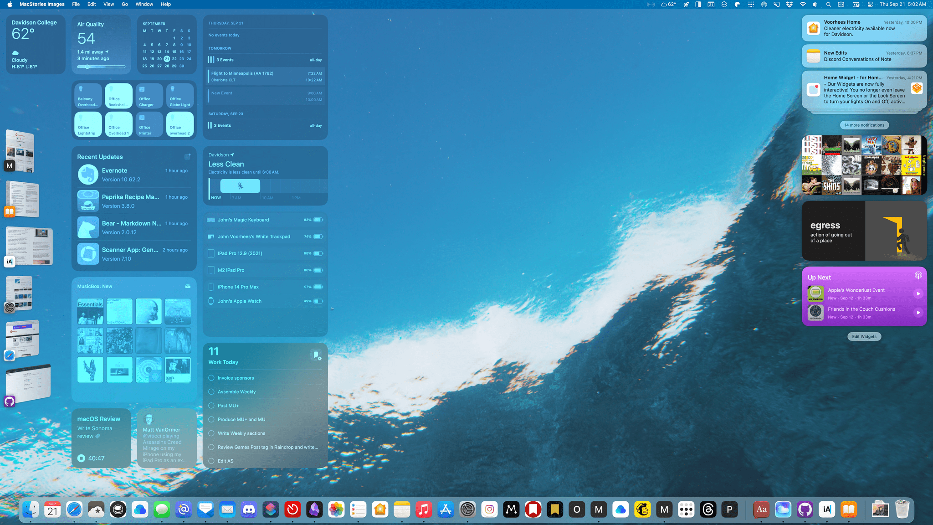933x525 pixels.
Task: Select File menu in macOS menu bar
Action: (x=76, y=5)
